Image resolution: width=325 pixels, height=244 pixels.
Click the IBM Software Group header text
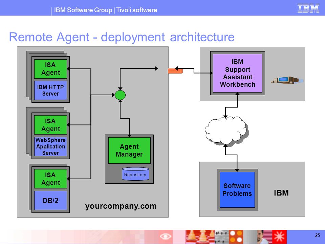tap(83, 10)
